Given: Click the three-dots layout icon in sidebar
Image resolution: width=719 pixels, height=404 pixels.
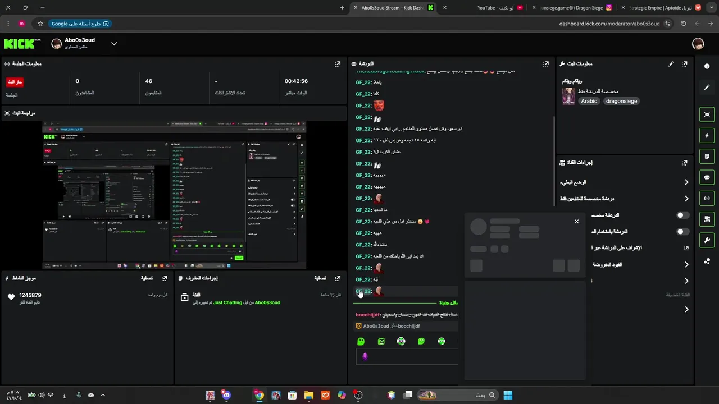Looking at the screenshot, I should click(x=707, y=261).
